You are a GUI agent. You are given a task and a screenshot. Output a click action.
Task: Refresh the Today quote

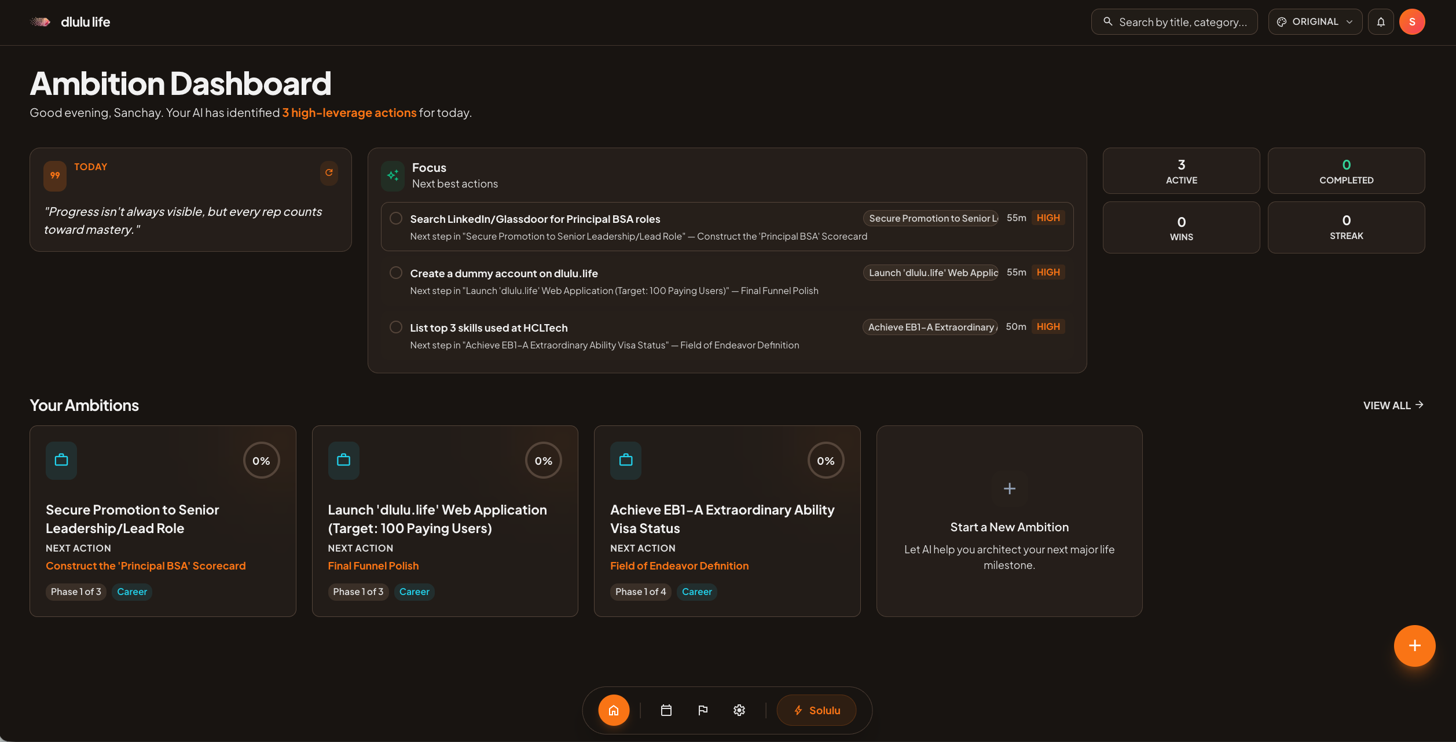[329, 172]
